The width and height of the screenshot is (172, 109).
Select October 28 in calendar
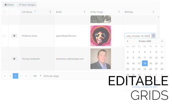click(162, 69)
